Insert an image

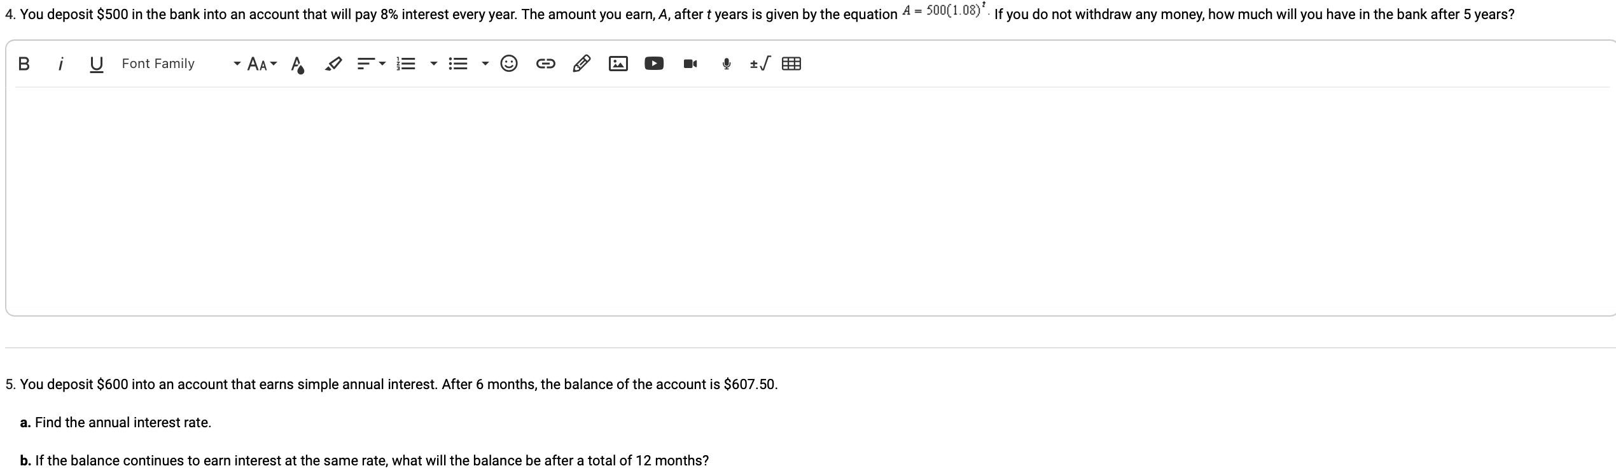tap(618, 63)
